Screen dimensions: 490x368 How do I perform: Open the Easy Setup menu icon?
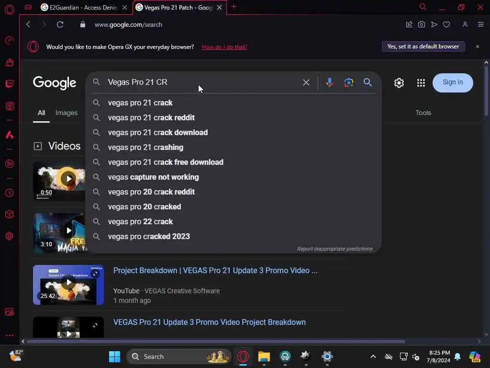point(481,24)
